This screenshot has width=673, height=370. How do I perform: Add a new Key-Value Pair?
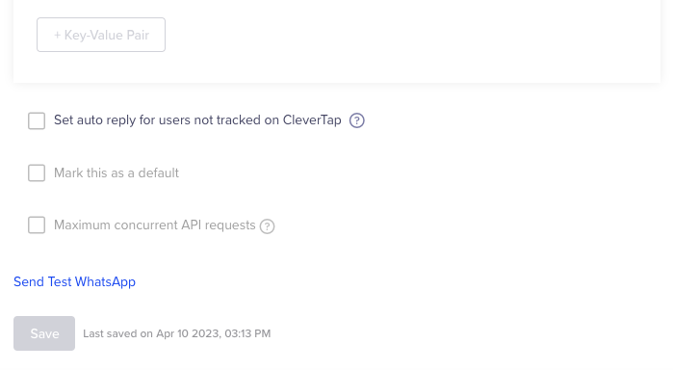tap(101, 35)
